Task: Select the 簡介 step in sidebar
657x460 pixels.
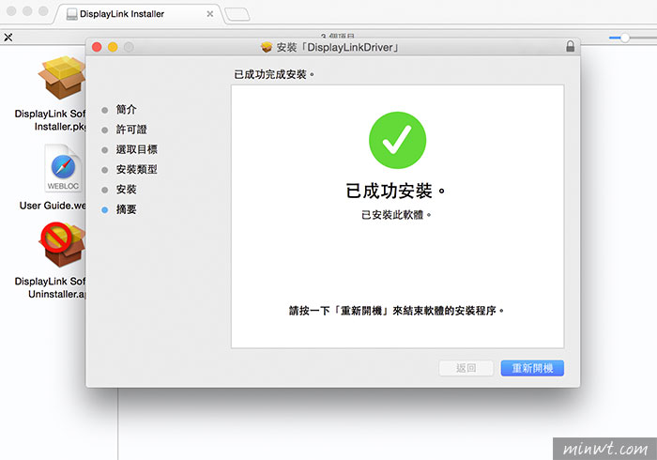Action: 126,110
